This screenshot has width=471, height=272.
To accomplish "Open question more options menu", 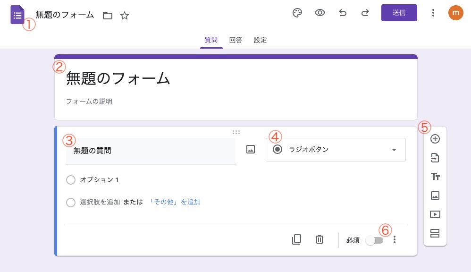I will click(395, 240).
